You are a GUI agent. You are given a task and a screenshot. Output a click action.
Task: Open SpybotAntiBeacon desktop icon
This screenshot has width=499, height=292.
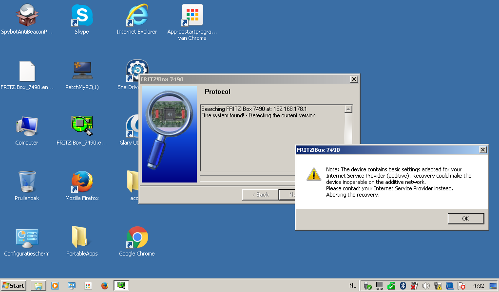[27, 19]
